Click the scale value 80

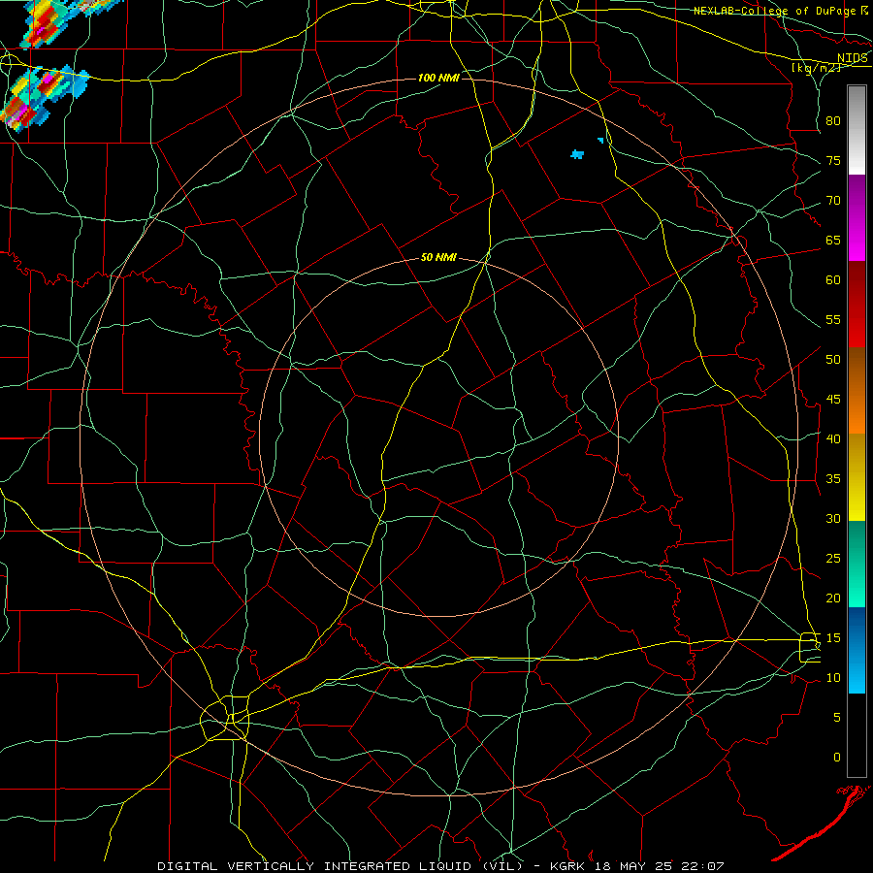pos(833,121)
